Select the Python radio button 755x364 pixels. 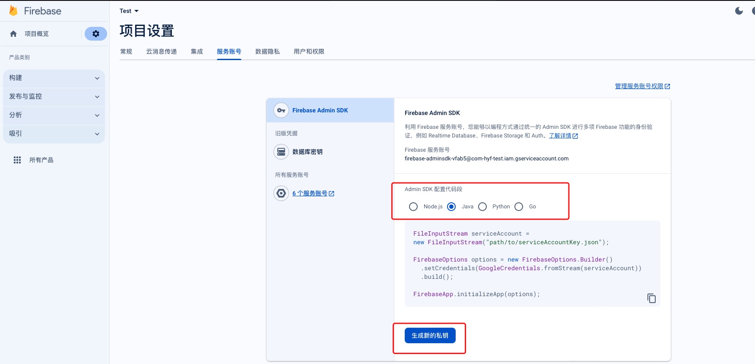(x=482, y=207)
